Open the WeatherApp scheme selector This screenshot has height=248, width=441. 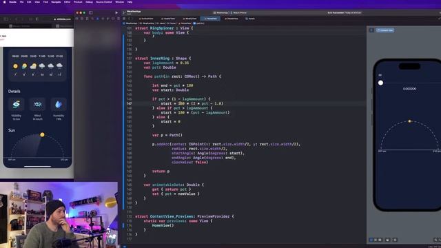tap(220, 12)
